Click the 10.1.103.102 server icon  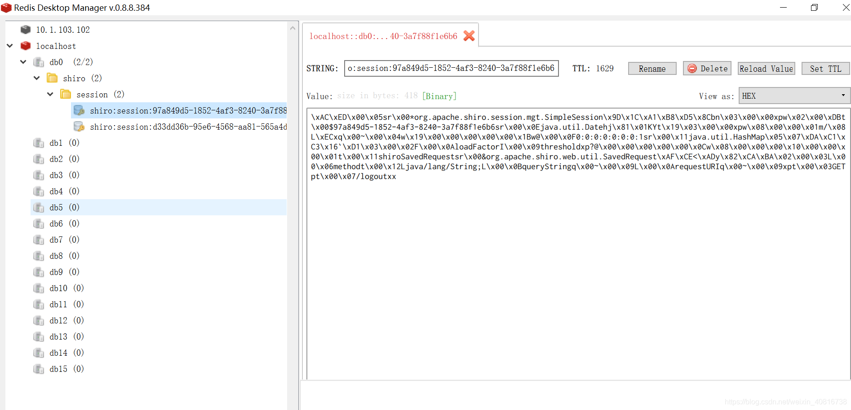click(x=26, y=30)
